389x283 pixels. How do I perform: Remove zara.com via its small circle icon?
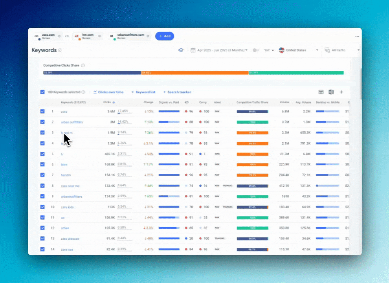[x=59, y=36]
